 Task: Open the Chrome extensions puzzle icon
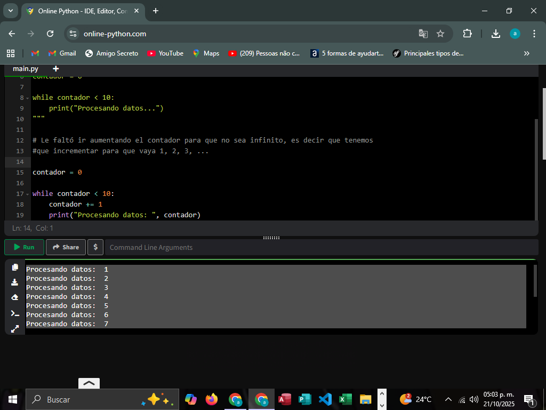[467, 34]
